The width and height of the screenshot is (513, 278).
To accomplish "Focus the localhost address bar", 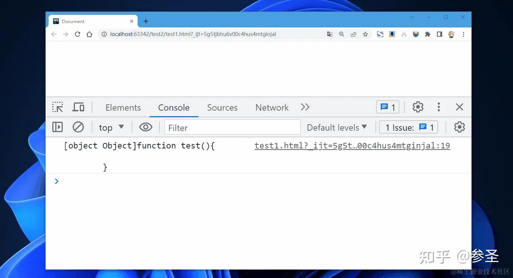I will (x=193, y=34).
